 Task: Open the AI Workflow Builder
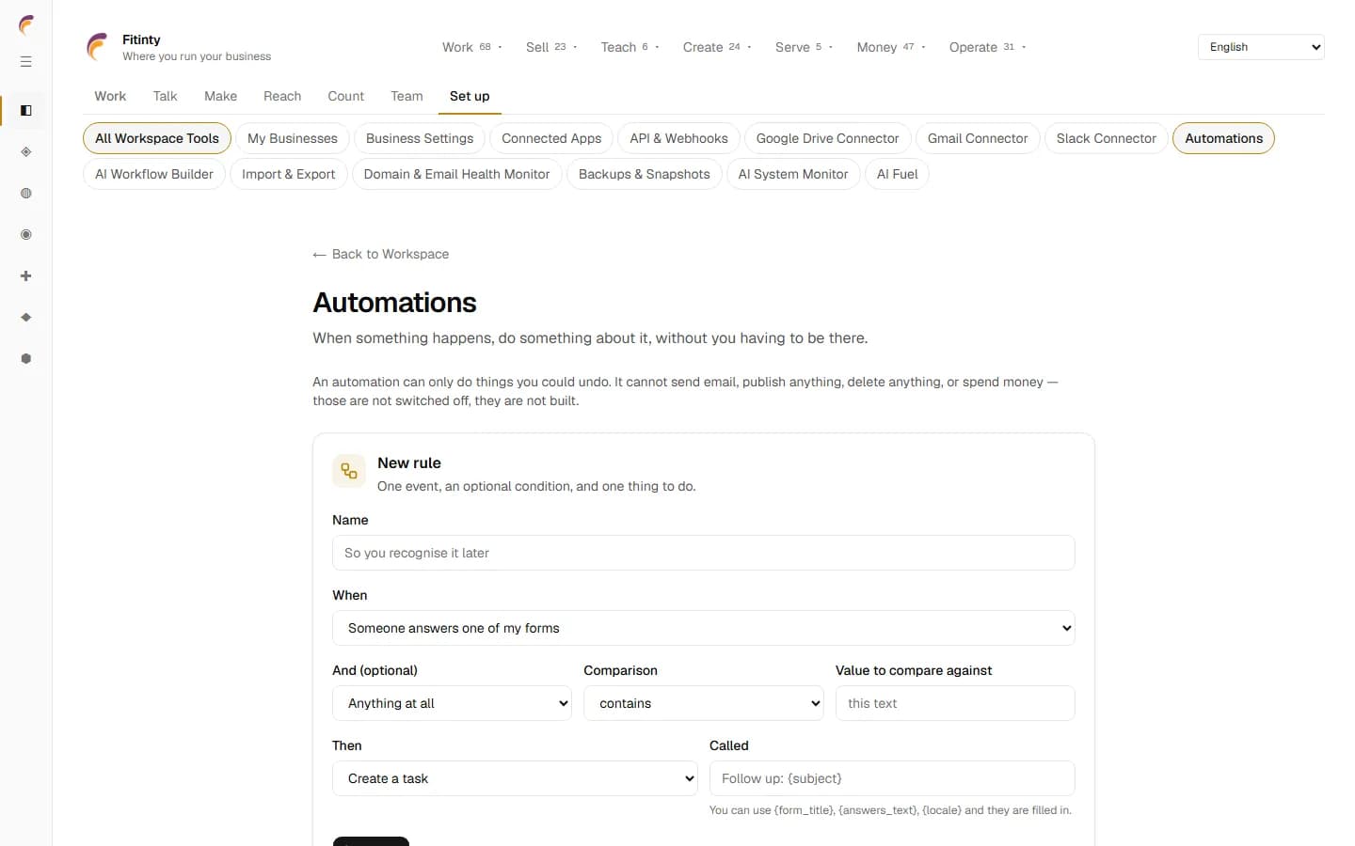[x=154, y=174]
